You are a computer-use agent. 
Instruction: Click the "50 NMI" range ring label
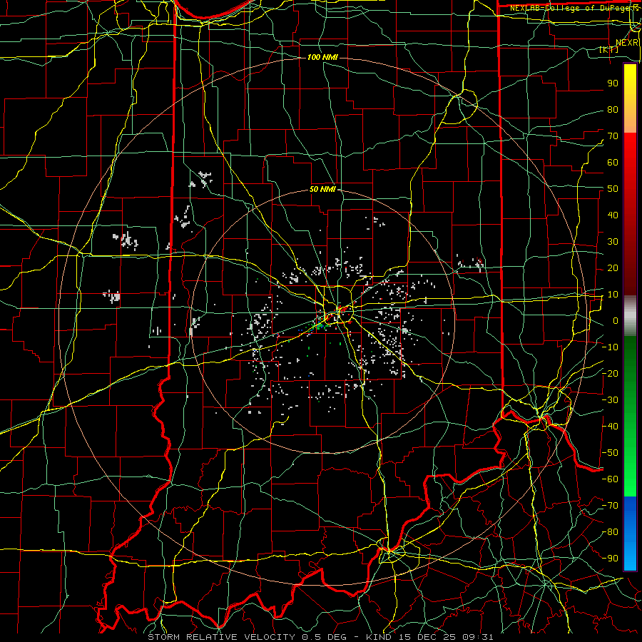click(x=322, y=189)
